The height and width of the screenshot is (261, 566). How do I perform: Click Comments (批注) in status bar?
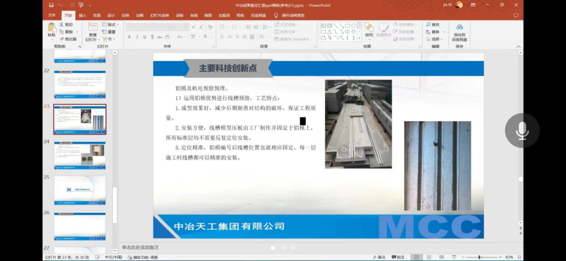click(x=398, y=257)
